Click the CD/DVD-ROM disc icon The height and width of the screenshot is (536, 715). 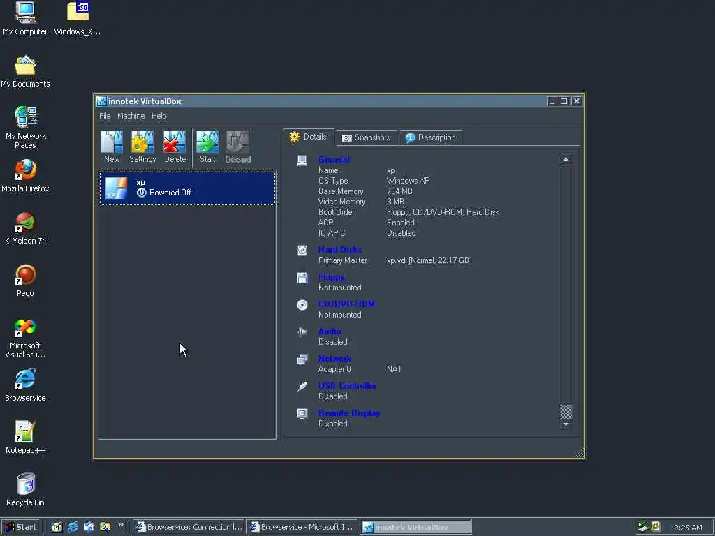coord(302,305)
